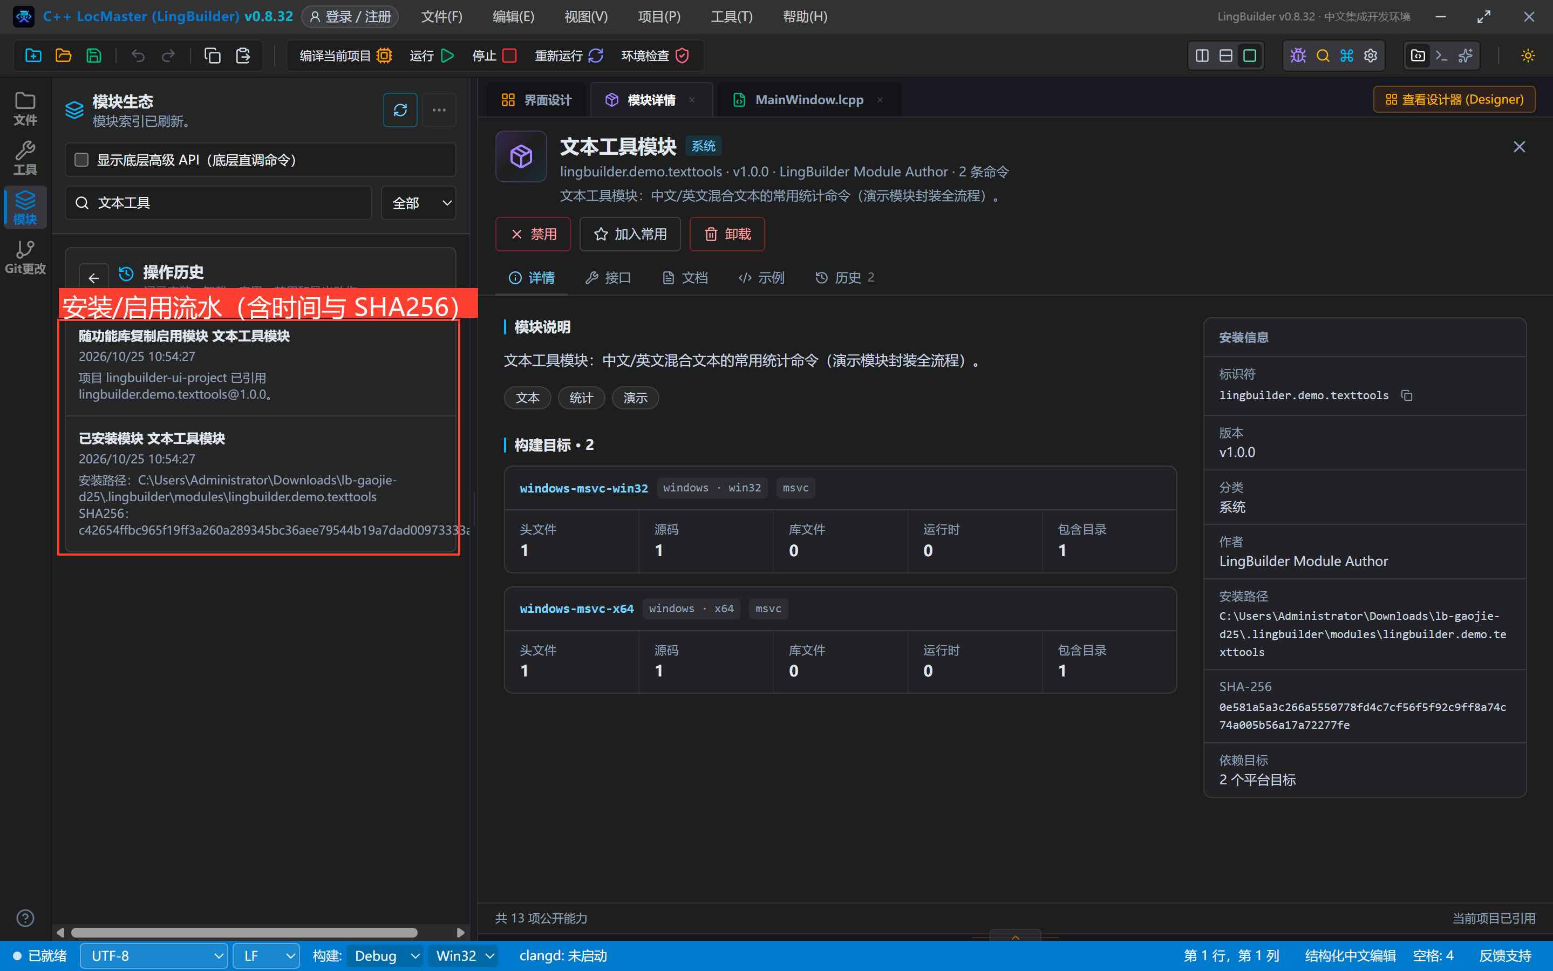Open the LF line ending dropdown
Viewport: 1553px width, 971px height.
(x=266, y=955)
